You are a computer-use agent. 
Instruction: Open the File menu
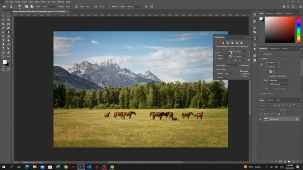[7, 2]
